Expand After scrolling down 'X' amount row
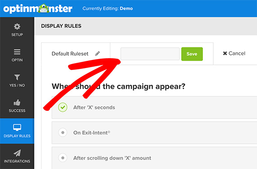This screenshot has width=257, height=169. (x=154, y=158)
